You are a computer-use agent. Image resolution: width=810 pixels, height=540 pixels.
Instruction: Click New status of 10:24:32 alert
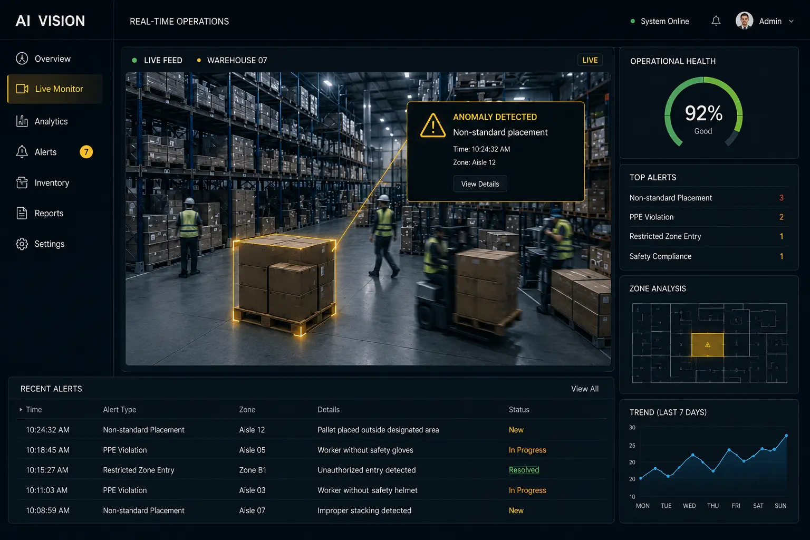[516, 430]
